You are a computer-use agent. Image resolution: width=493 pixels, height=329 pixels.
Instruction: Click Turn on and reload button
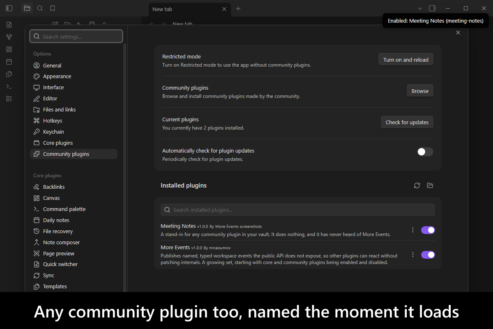click(406, 60)
